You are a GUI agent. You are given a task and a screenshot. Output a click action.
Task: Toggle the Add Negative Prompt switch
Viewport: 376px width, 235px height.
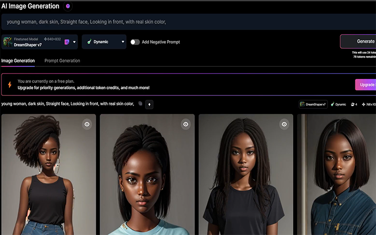(135, 42)
